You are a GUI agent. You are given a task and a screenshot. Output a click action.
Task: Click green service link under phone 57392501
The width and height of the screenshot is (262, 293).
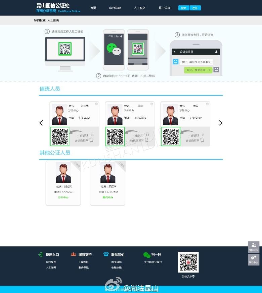[x=63, y=197]
